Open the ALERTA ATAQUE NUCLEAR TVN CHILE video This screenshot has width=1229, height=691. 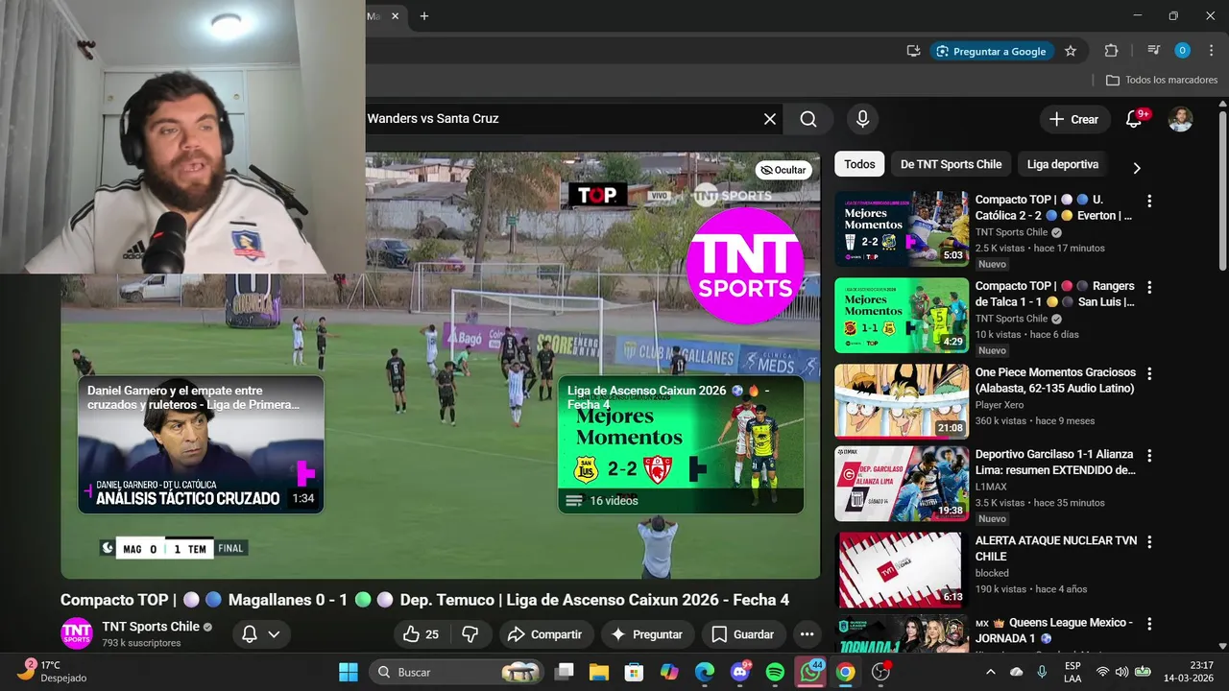click(x=902, y=569)
